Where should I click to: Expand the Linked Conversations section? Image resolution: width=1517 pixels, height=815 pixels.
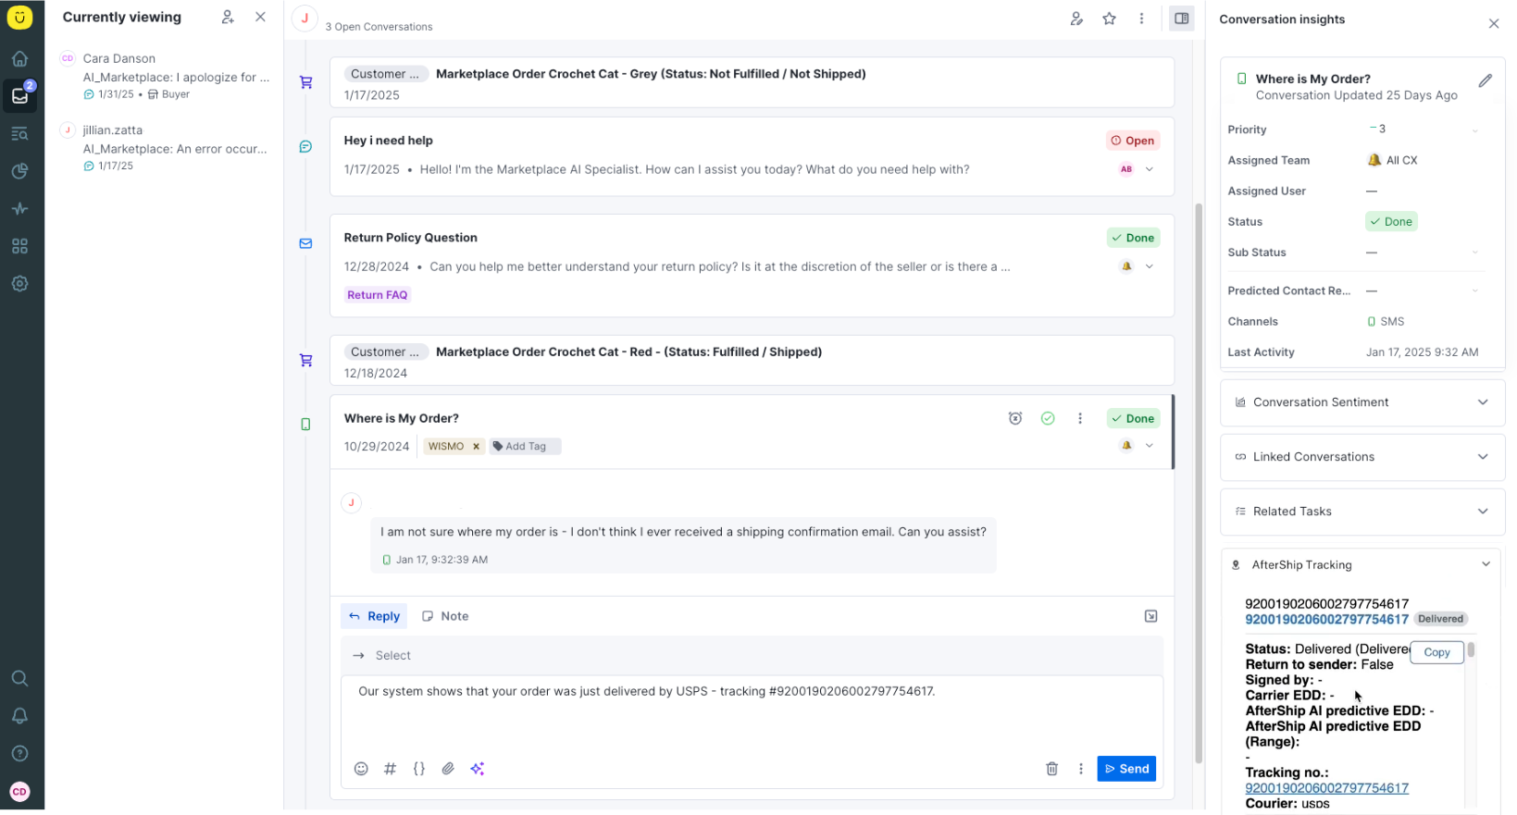pos(1362,457)
